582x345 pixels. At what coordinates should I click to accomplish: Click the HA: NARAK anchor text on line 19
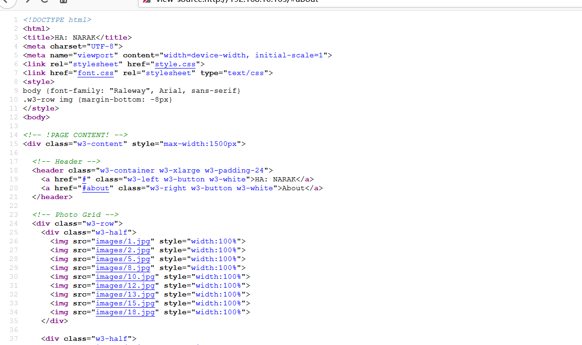pyautogui.click(x=275, y=179)
